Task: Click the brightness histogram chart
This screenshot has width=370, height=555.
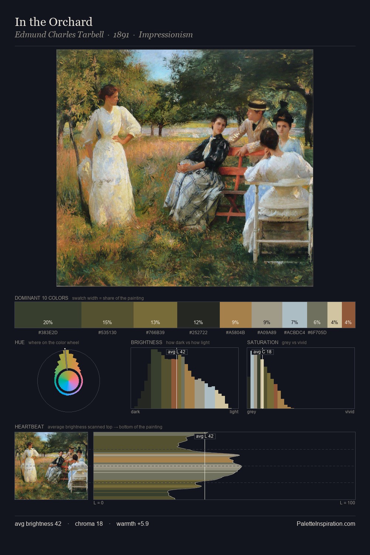Action: (x=185, y=378)
